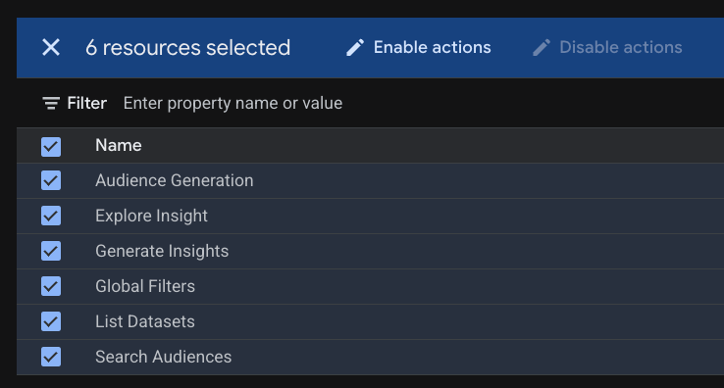Image resolution: width=724 pixels, height=388 pixels.
Task: Toggle the select-all checkbox in Name header
Action: tap(51, 147)
